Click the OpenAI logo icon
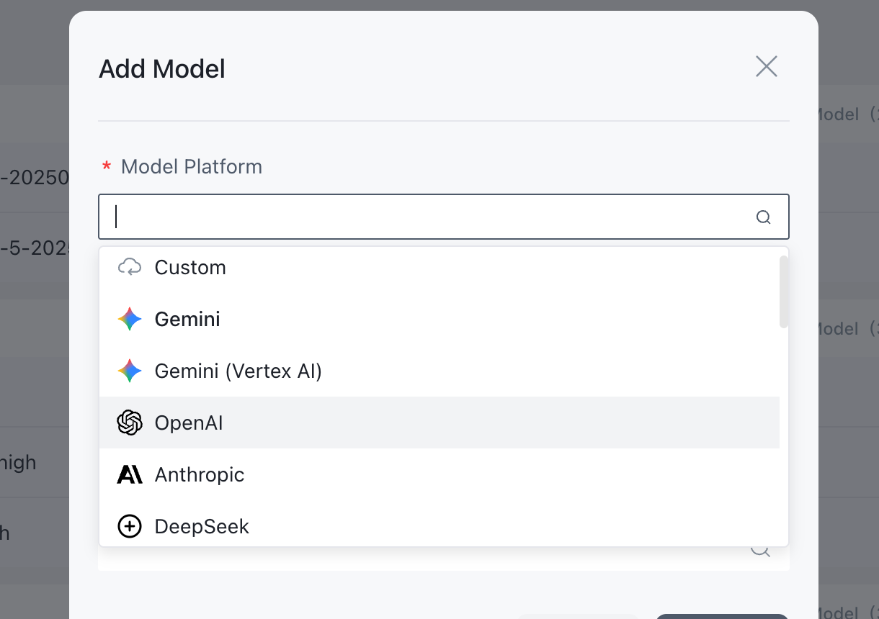This screenshot has height=619, width=879. [130, 423]
